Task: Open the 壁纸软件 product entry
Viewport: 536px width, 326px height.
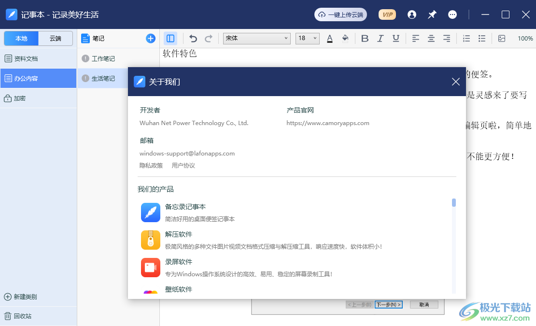Action: pyautogui.click(x=179, y=289)
